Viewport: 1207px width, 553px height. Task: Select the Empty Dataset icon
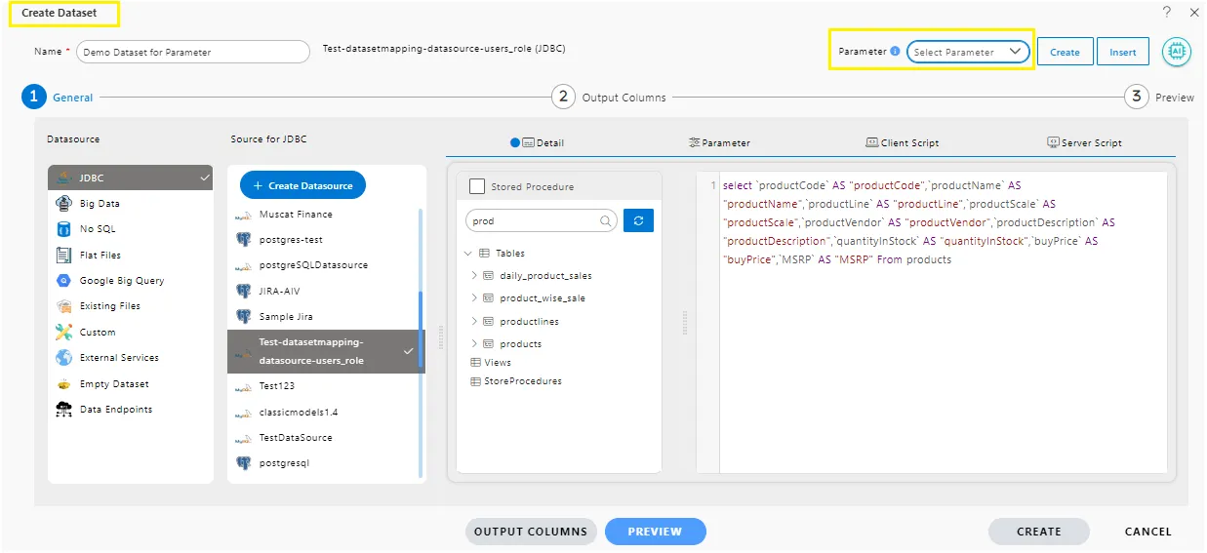(x=63, y=383)
